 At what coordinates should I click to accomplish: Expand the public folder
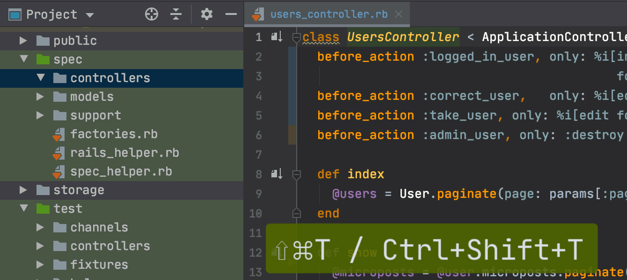coord(23,41)
